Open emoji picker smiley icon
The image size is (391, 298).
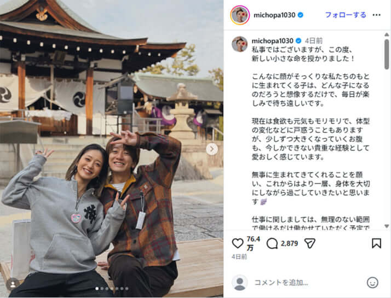[x=372, y=283]
